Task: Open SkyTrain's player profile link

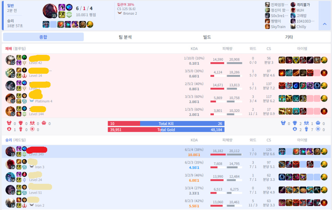Action: point(278,27)
